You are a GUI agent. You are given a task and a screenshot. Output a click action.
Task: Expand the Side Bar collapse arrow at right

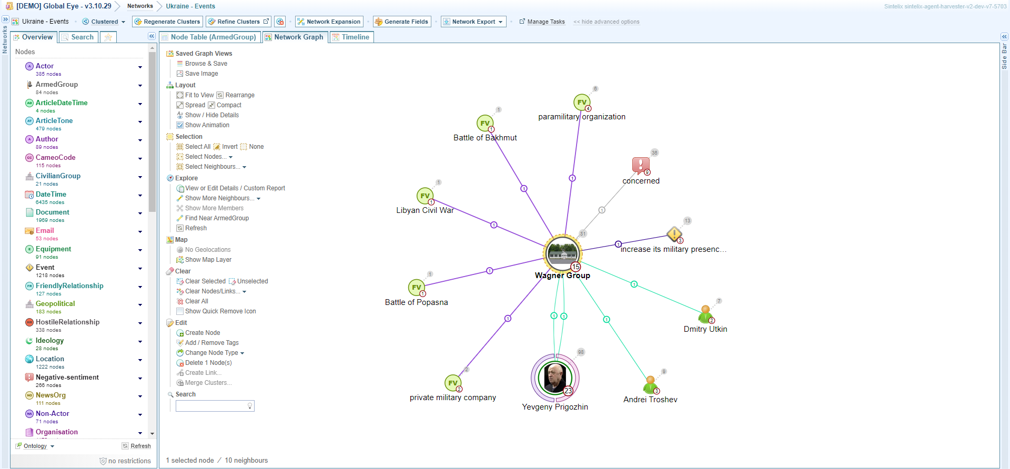click(x=1004, y=37)
